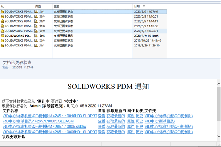Click scrollbar up arrow in notification pane
This screenshot has width=221, height=147.
tap(219, 84)
